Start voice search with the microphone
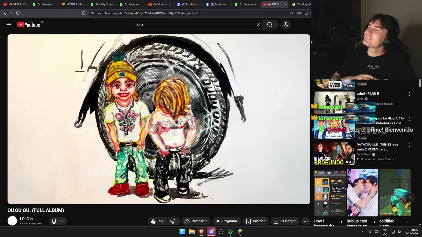Image resolution: width=422 pixels, height=237 pixels. pos(286,25)
